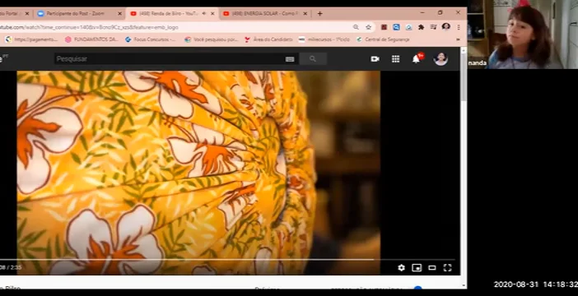
Task: Open the YouTube on-screen keyboard icon
Action: click(x=290, y=59)
